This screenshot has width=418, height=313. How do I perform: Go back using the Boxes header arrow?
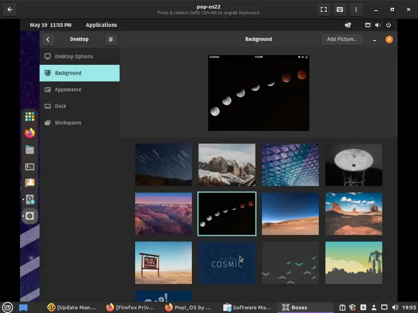[10, 9]
